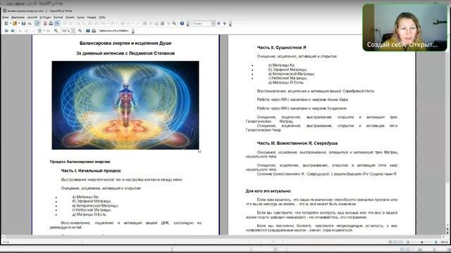This screenshot has width=451, height=253.
Task: Open the Ansicht menu
Action: tap(32, 17)
